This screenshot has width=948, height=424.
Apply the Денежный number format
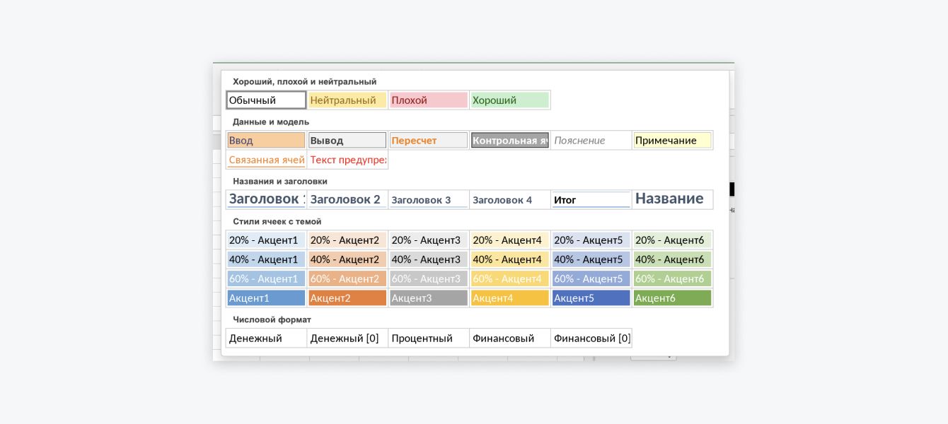(266, 338)
